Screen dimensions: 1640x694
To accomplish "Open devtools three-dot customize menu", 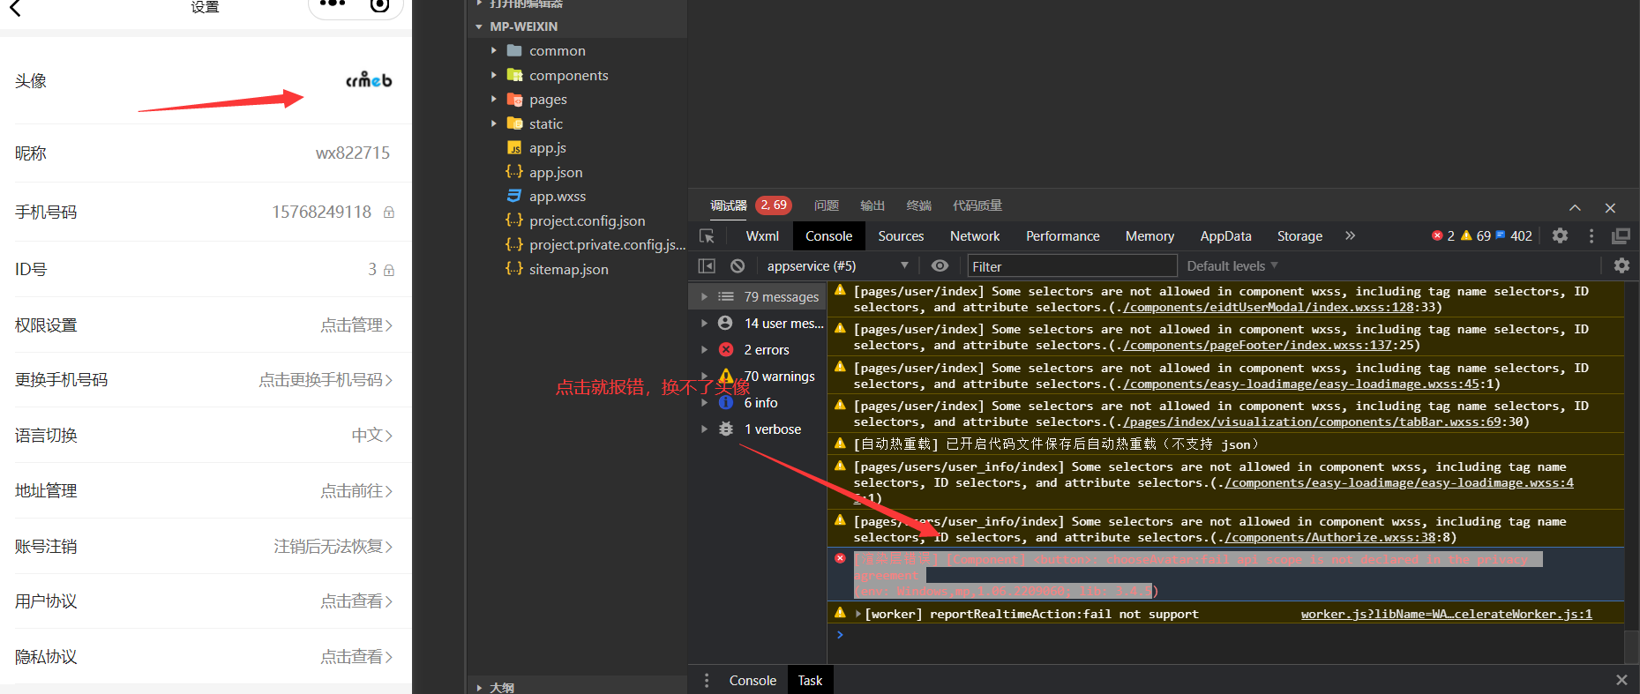I will (1591, 235).
